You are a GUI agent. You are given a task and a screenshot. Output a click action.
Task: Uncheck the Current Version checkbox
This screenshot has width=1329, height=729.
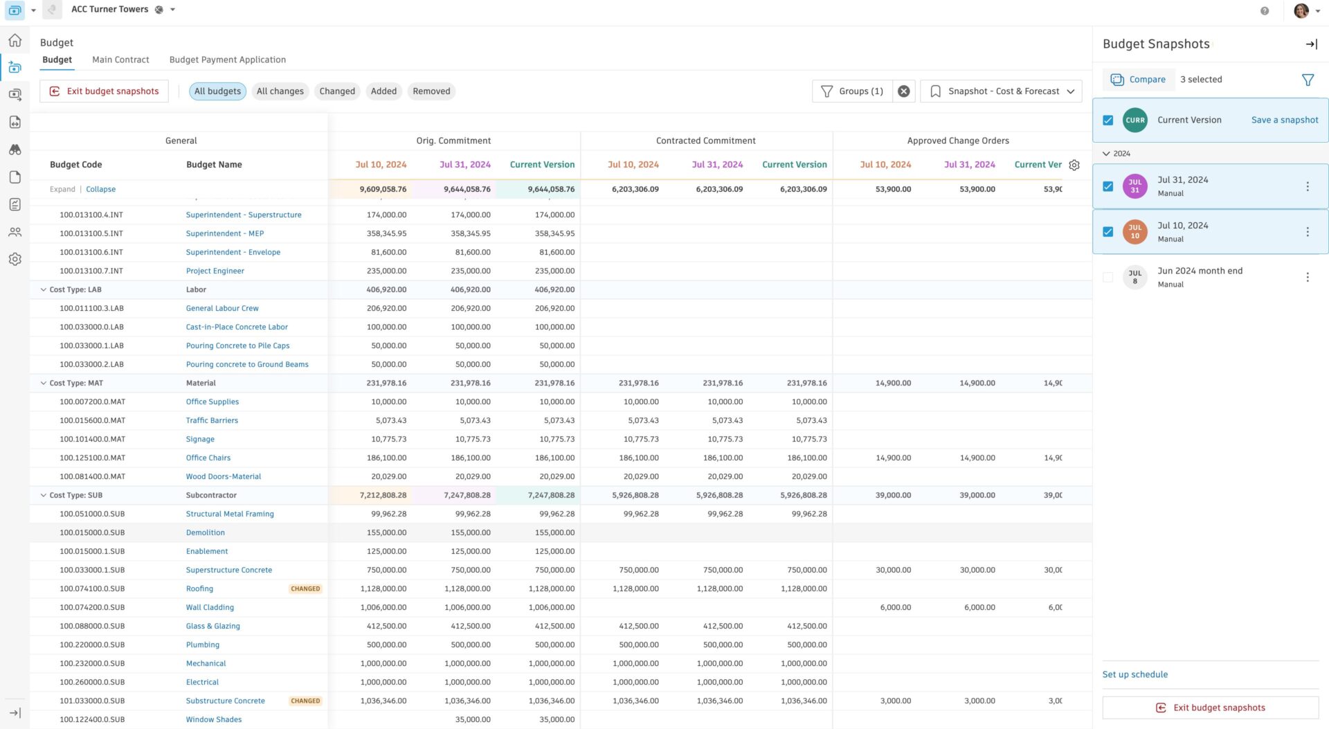coord(1107,120)
